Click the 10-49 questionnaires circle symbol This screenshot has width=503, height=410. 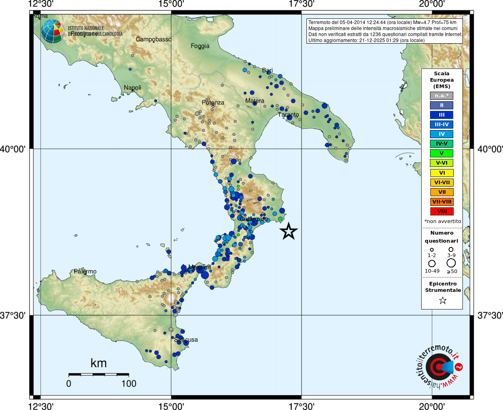coord(432,263)
